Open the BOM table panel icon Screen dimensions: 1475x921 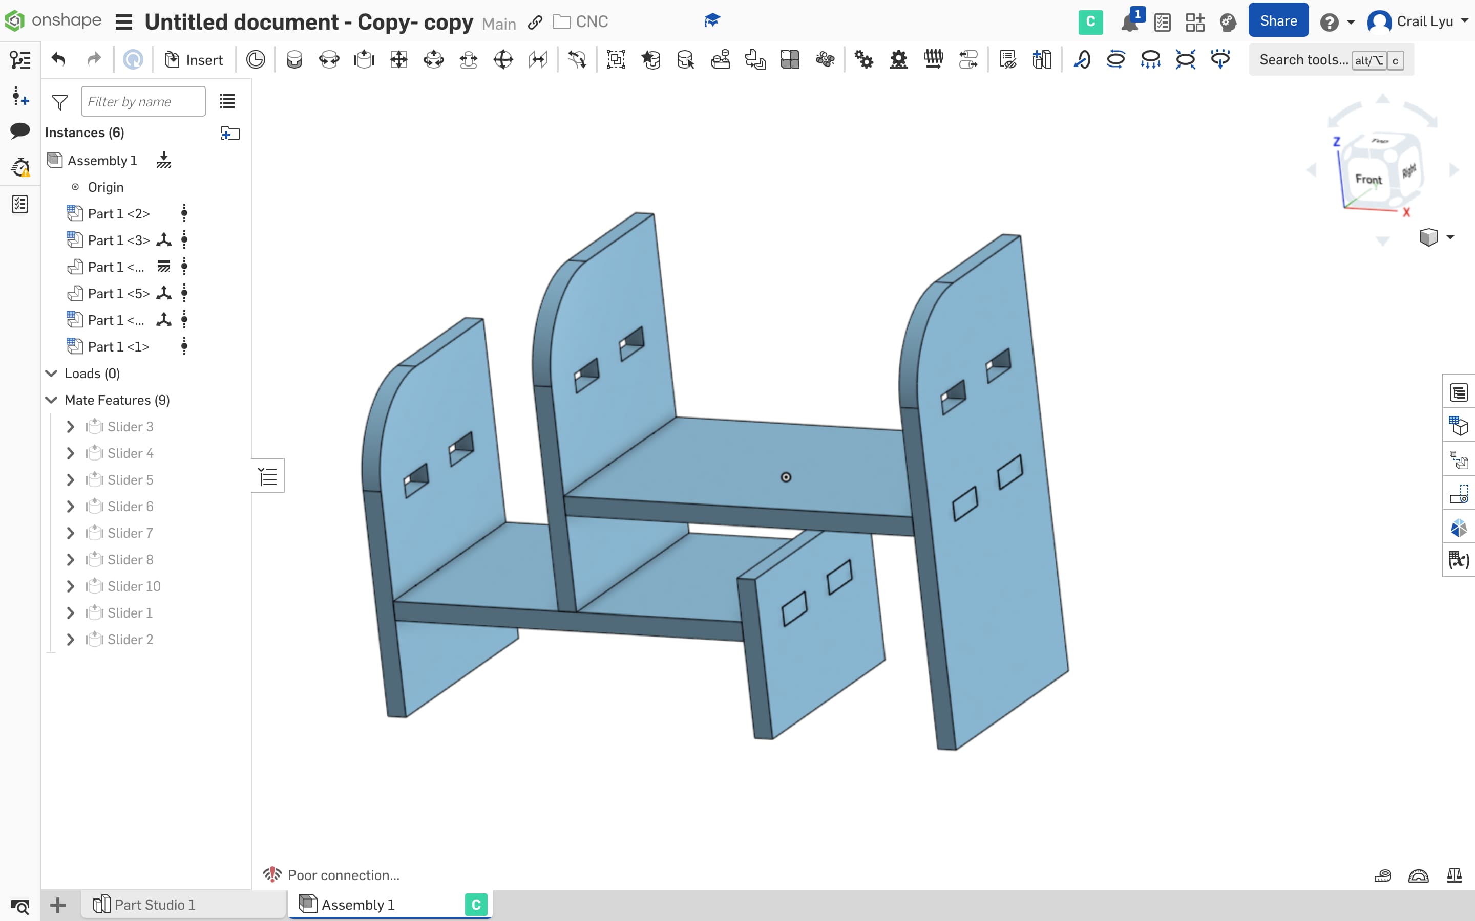pos(1459,393)
